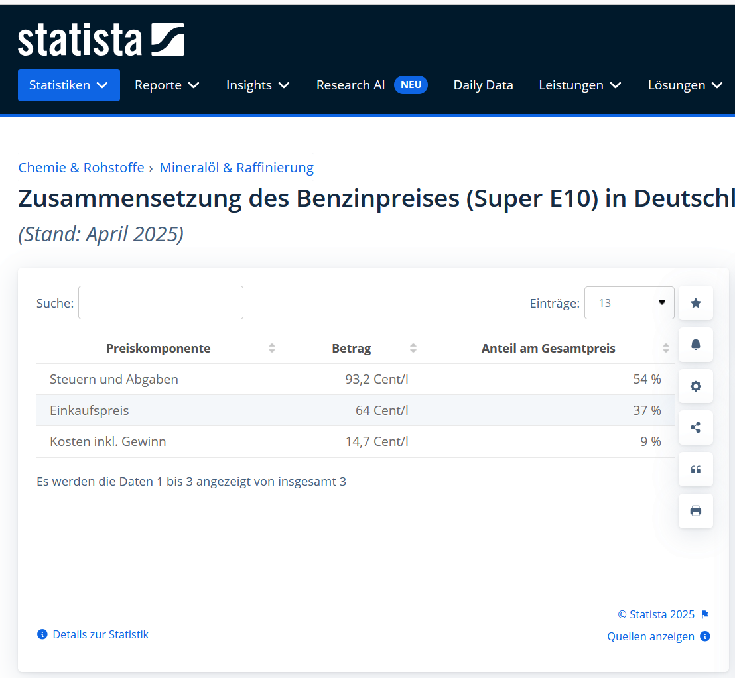Expand the Leistungen menu
The height and width of the screenshot is (678, 735).
[x=580, y=85]
